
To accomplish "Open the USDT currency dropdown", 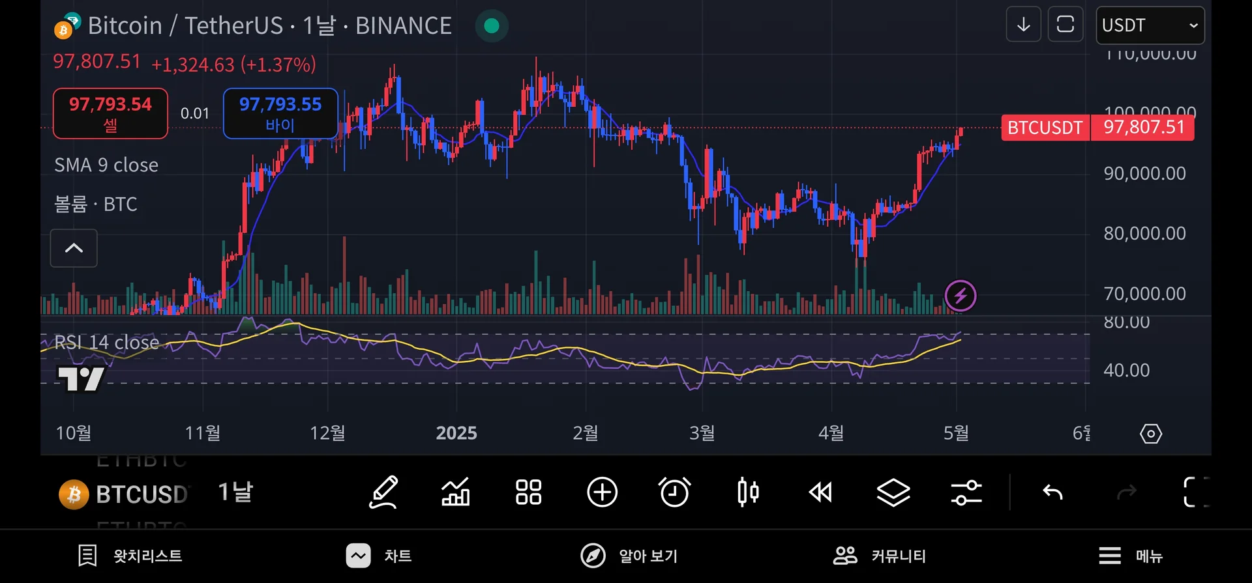I will tap(1150, 25).
